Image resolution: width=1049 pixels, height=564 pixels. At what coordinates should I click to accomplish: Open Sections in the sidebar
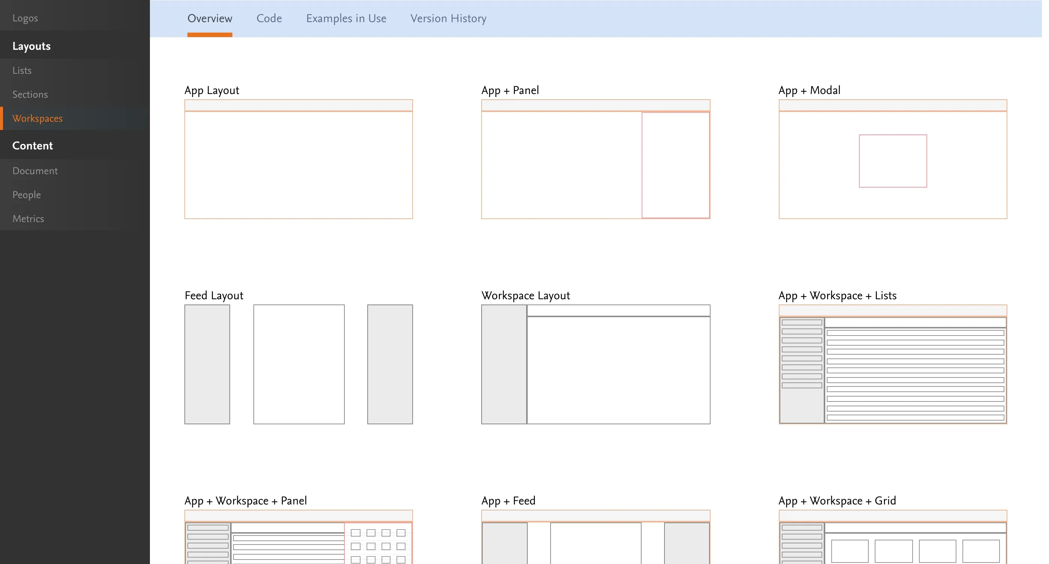[x=30, y=94]
